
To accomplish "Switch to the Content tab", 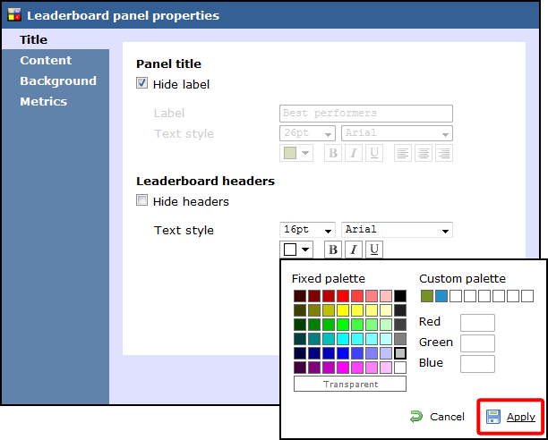I will point(46,61).
